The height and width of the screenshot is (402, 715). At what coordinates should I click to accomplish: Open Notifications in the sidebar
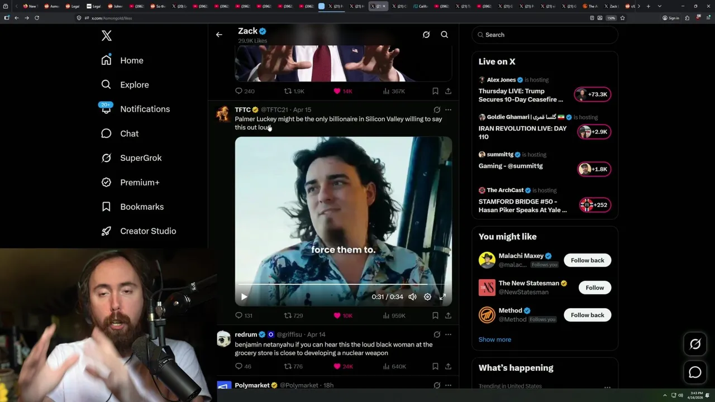(x=135, y=109)
